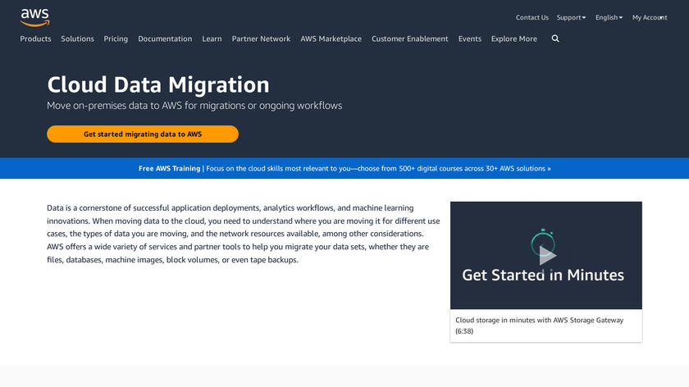Expand the Support dropdown
Screen dimensions: 689x387
[x=571, y=17]
